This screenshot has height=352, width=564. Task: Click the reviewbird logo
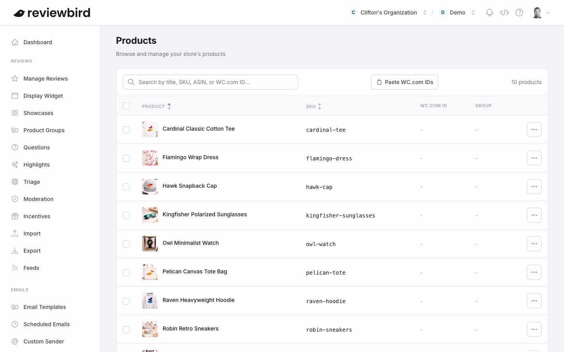(52, 13)
